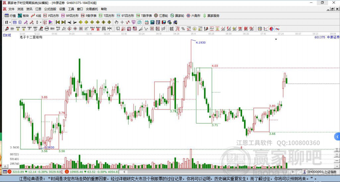Click the gold 金 circle icon
Viewport: 340px width, 182px height.
(195, 29)
